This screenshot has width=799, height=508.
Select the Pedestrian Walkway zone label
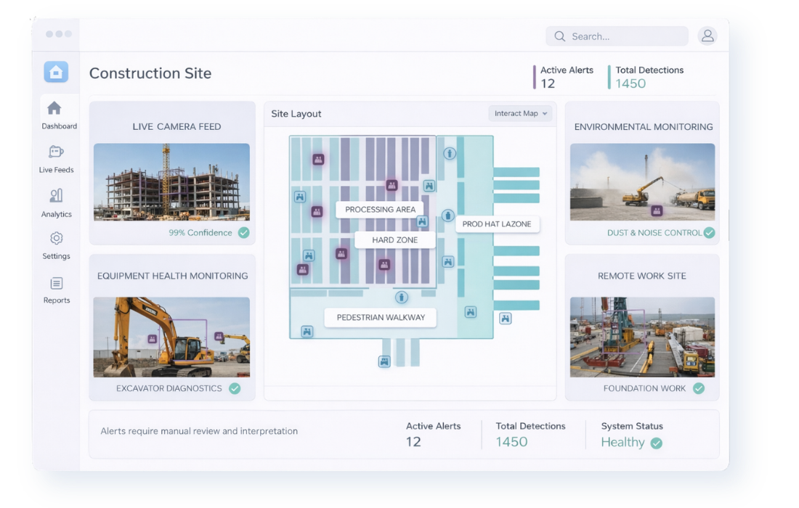pos(380,318)
